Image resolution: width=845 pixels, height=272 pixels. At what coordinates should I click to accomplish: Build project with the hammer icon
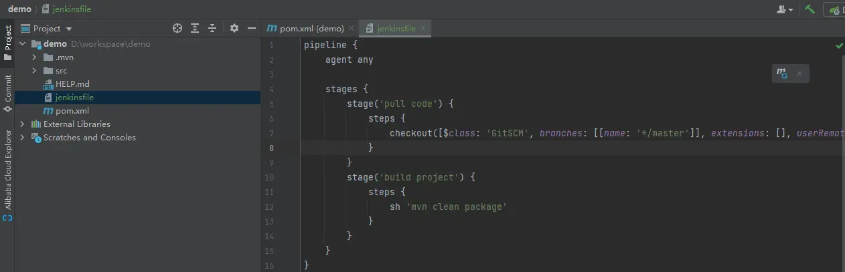coord(810,9)
